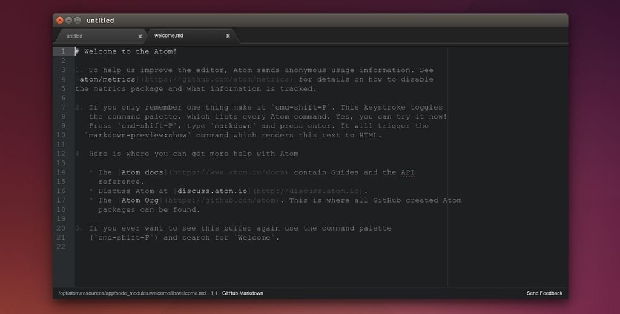Click line number 1 in the gutter
Viewport: 620px width, 314px height.
(62, 51)
